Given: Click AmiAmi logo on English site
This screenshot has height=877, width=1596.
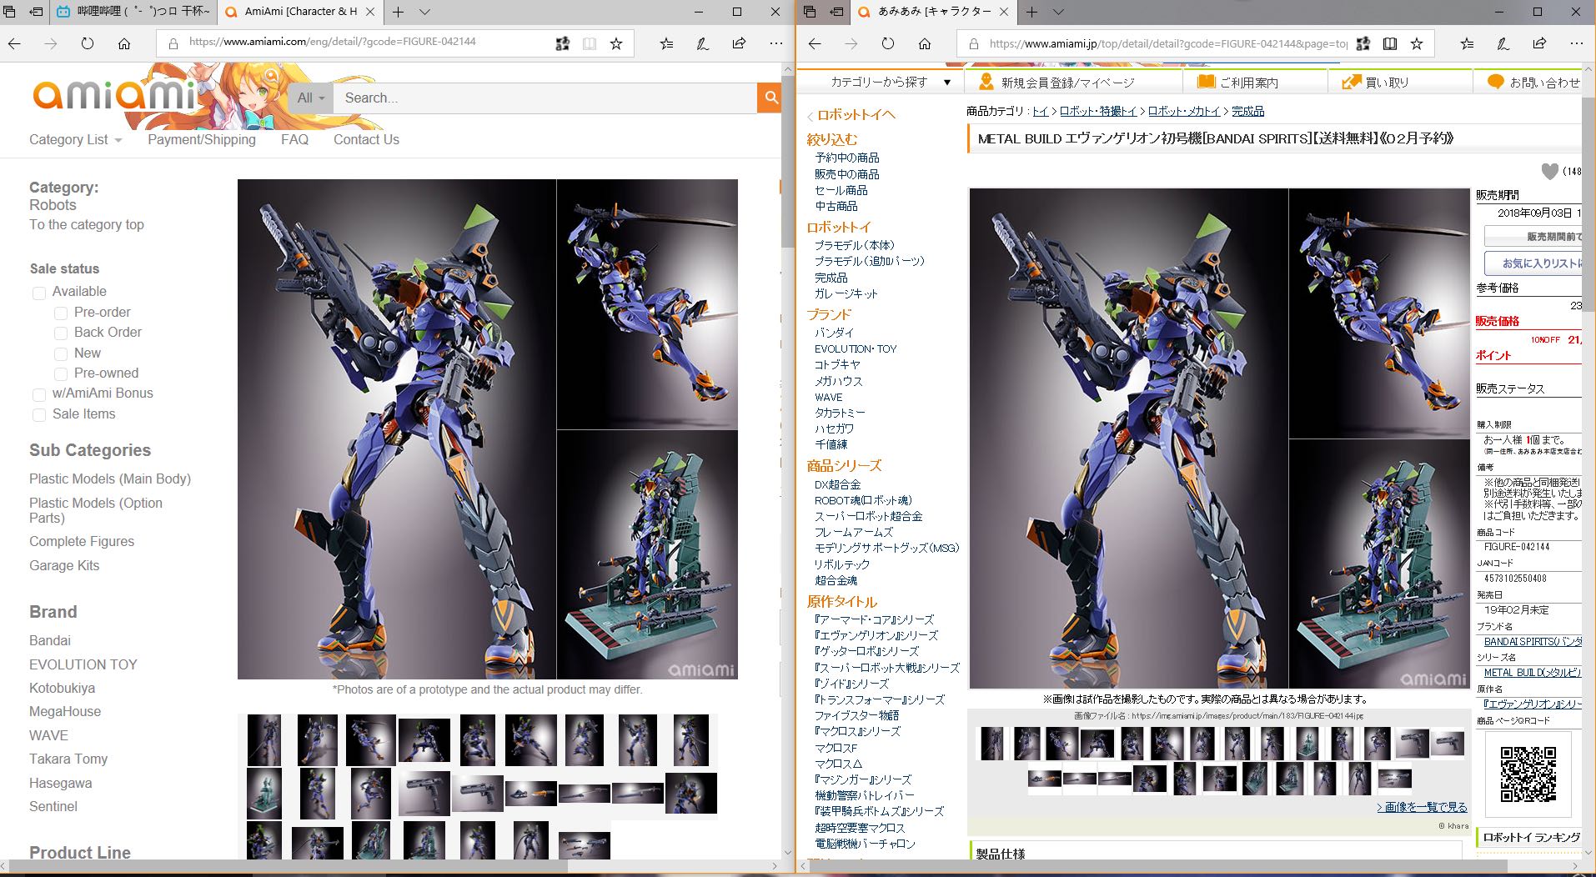Looking at the screenshot, I should click(114, 95).
